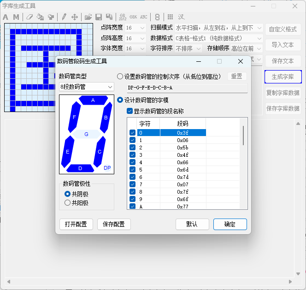Open the seven-segment digit tool icon

pos(157,17)
